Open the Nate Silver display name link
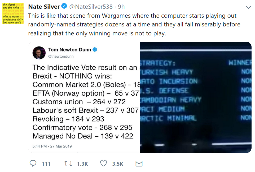 click(x=44, y=6)
